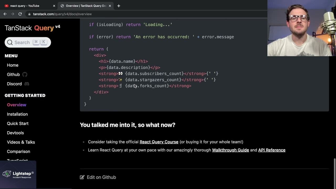Open the Github sidebar link
The image size is (336, 189).
13,75
